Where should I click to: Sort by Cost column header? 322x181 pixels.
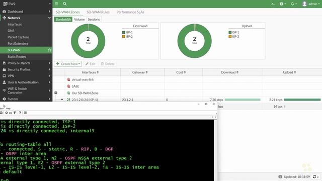pos(181,72)
